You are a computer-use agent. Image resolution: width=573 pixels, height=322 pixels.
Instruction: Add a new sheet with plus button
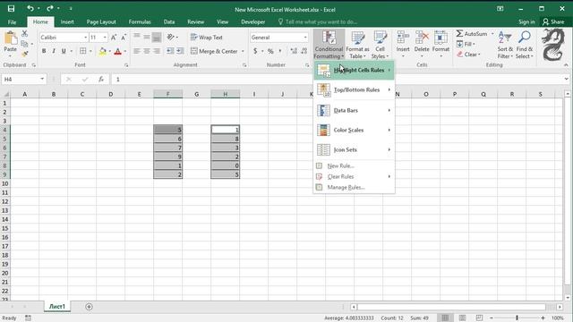[x=89, y=307]
